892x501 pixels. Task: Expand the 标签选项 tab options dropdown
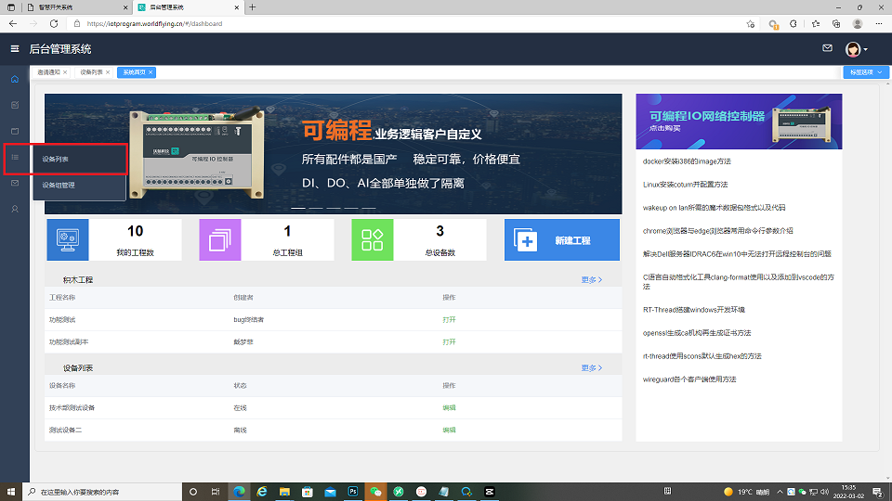click(866, 72)
